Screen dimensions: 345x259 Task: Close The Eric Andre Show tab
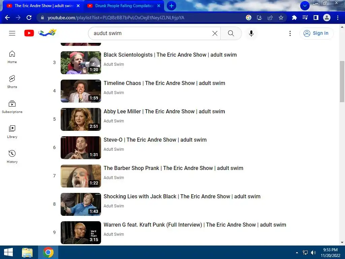coord(78,6)
